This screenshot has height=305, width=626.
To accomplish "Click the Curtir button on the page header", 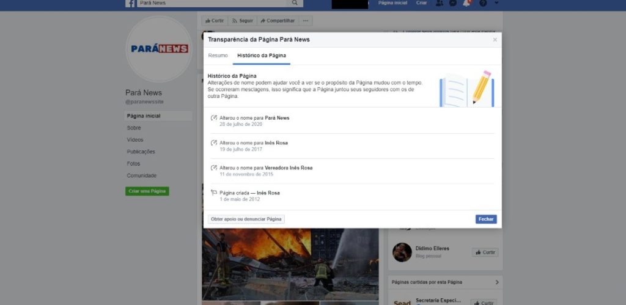I will 214,21.
